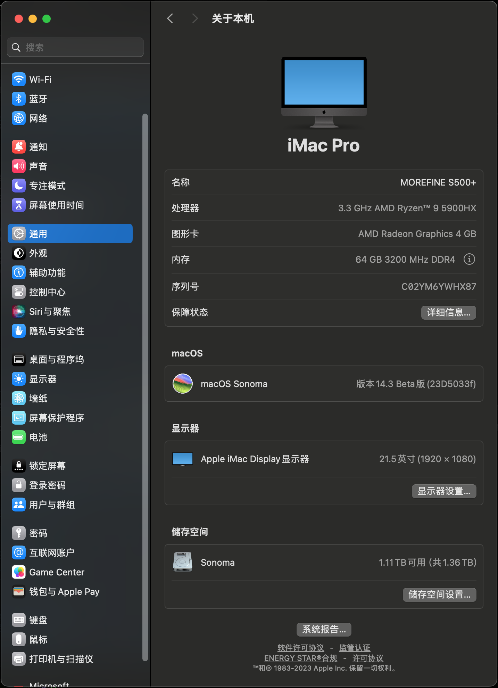Select the Network (网络) globe icon
498x688 pixels.
(x=19, y=118)
